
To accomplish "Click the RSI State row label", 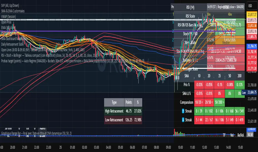I will [190, 16].
